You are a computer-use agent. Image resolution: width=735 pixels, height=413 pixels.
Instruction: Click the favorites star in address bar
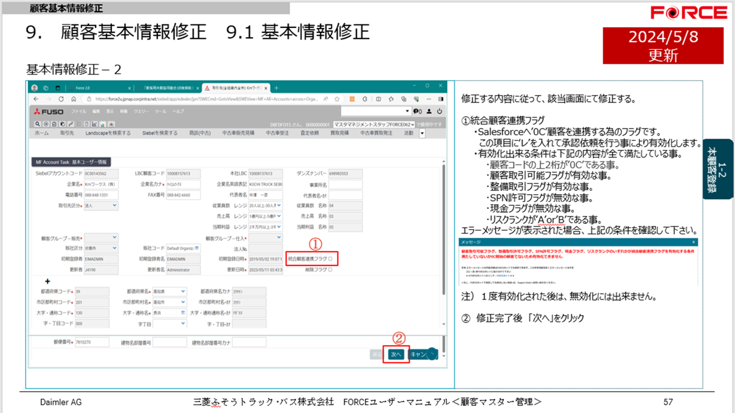point(337,99)
